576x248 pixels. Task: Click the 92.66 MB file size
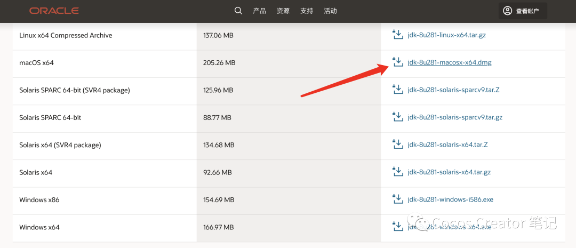[x=217, y=172]
